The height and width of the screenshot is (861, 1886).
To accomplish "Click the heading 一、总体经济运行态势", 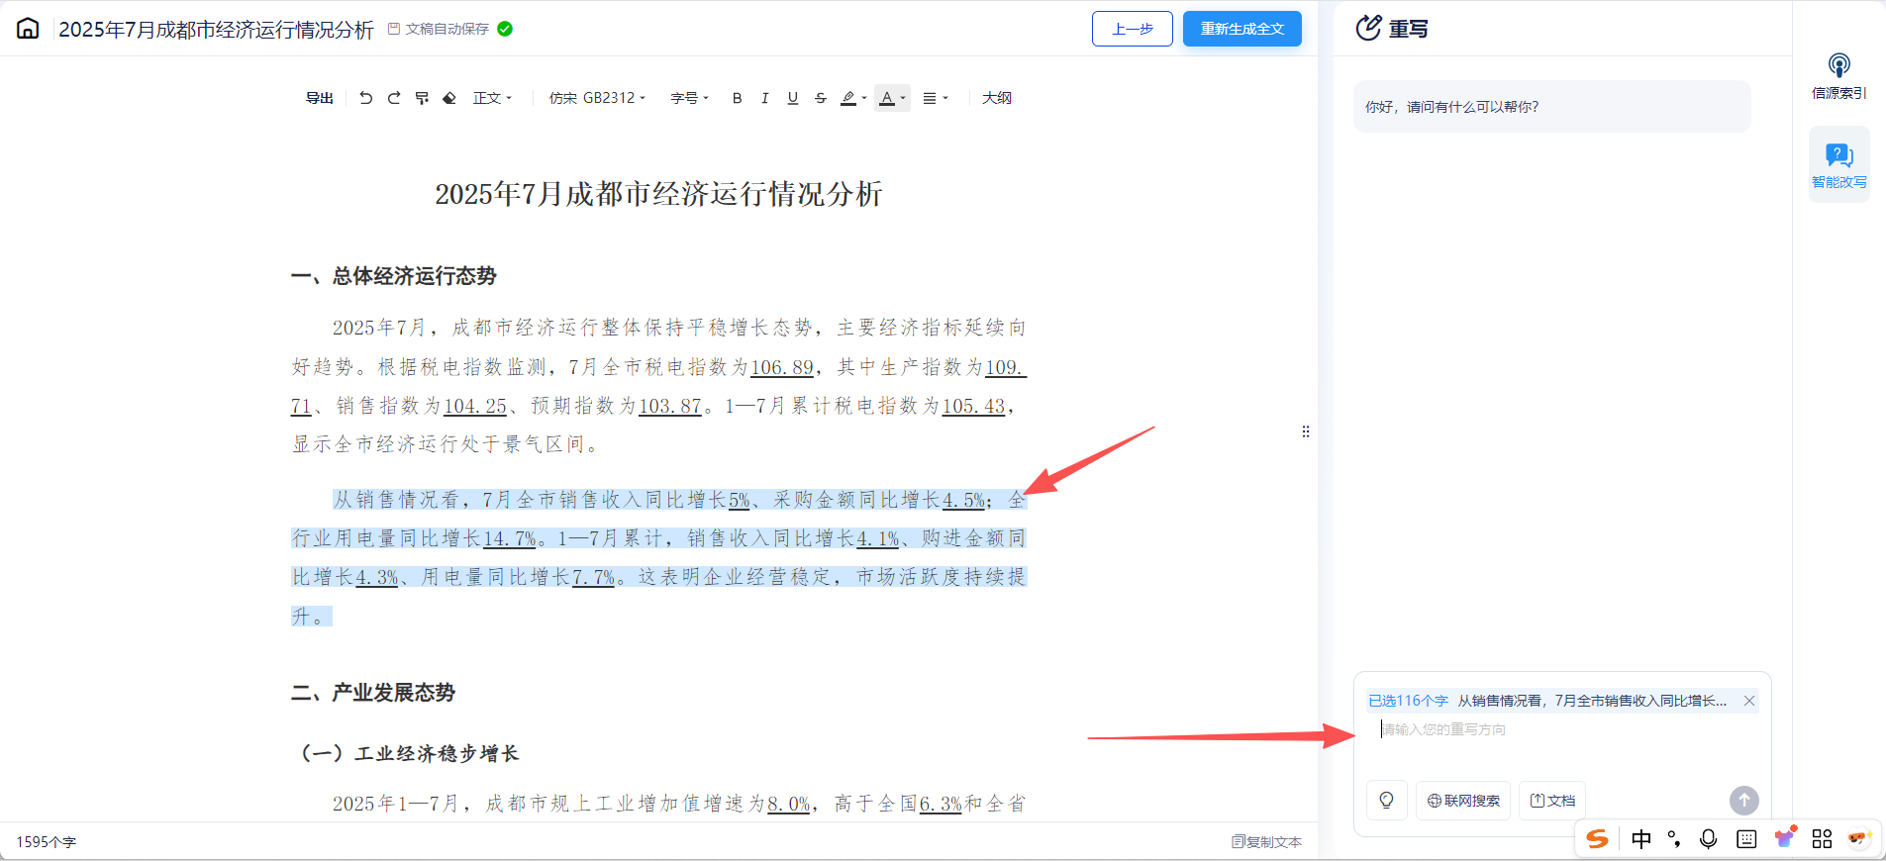I will (x=394, y=276).
